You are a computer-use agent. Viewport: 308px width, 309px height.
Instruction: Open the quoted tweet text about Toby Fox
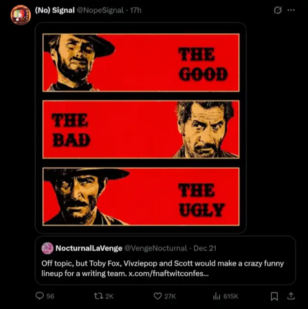[x=163, y=264]
